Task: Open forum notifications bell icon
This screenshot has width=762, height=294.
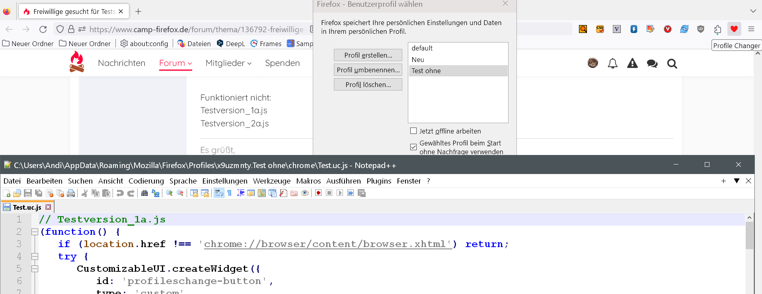Action: pos(613,64)
